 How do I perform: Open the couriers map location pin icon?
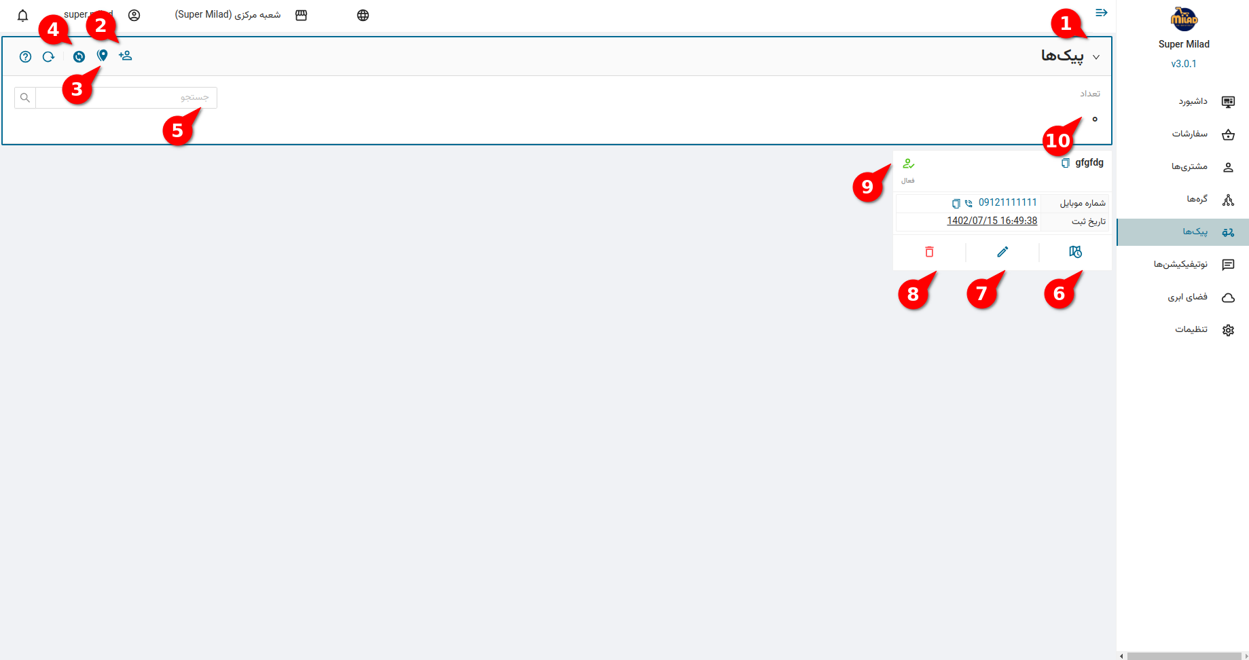click(102, 56)
